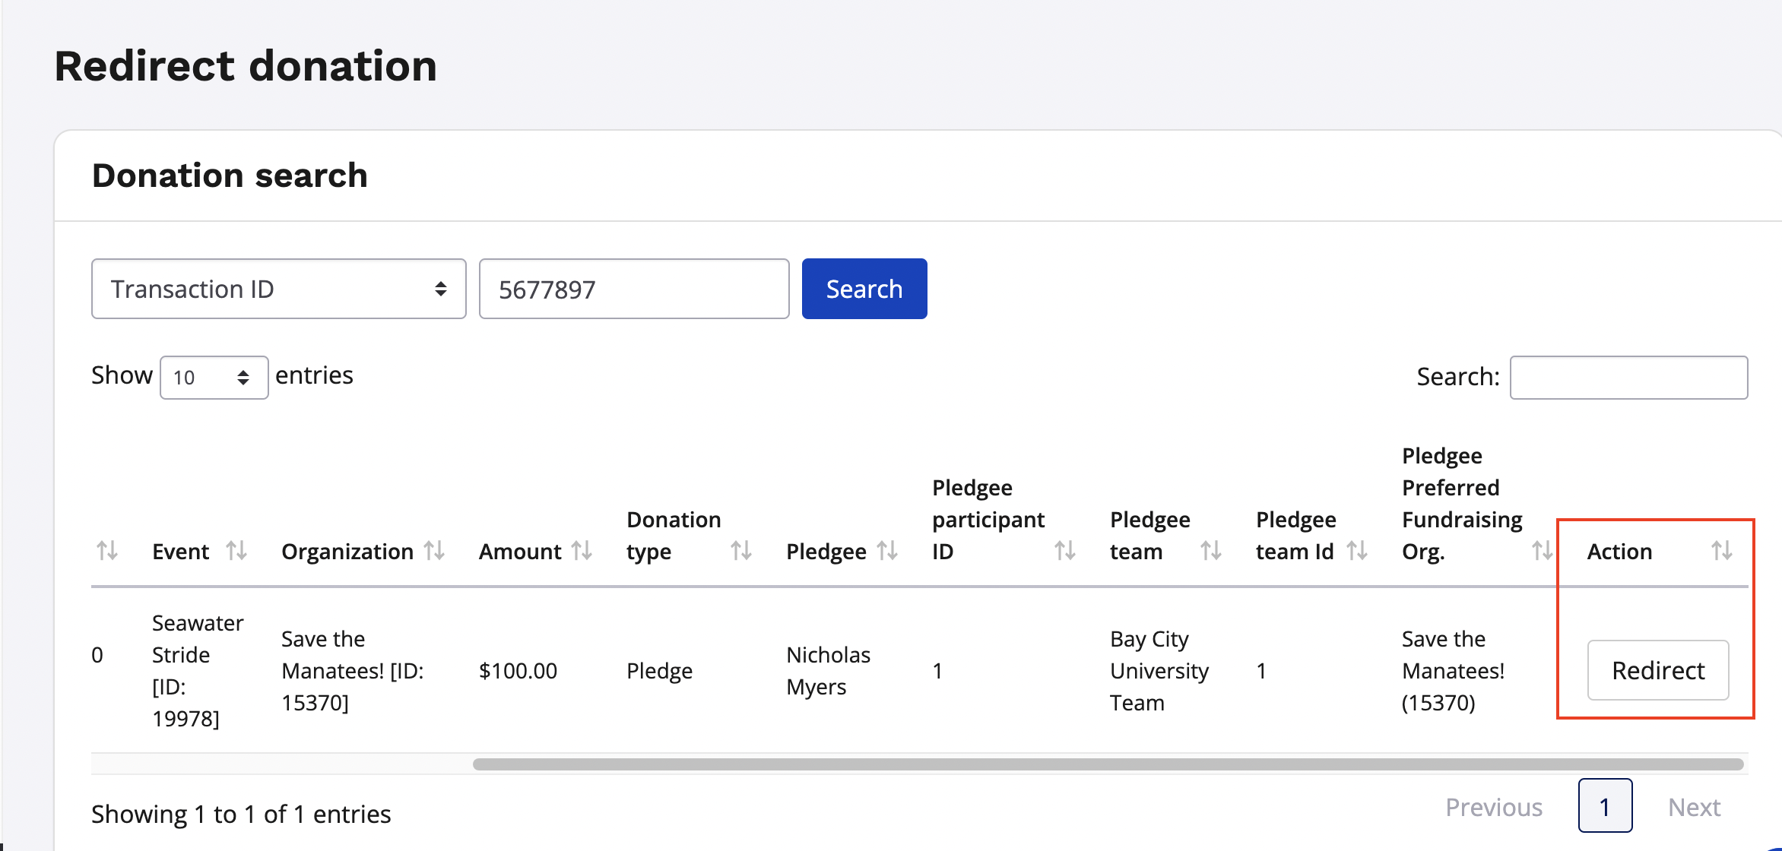Sort by the Pledgee column arrows
The height and width of the screenshot is (851, 1782).
pos(887,551)
